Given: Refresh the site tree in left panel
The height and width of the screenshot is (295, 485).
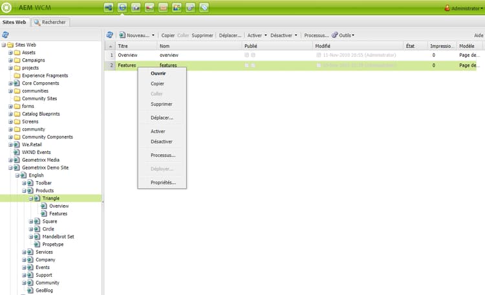Looking at the screenshot, I should 5,35.
